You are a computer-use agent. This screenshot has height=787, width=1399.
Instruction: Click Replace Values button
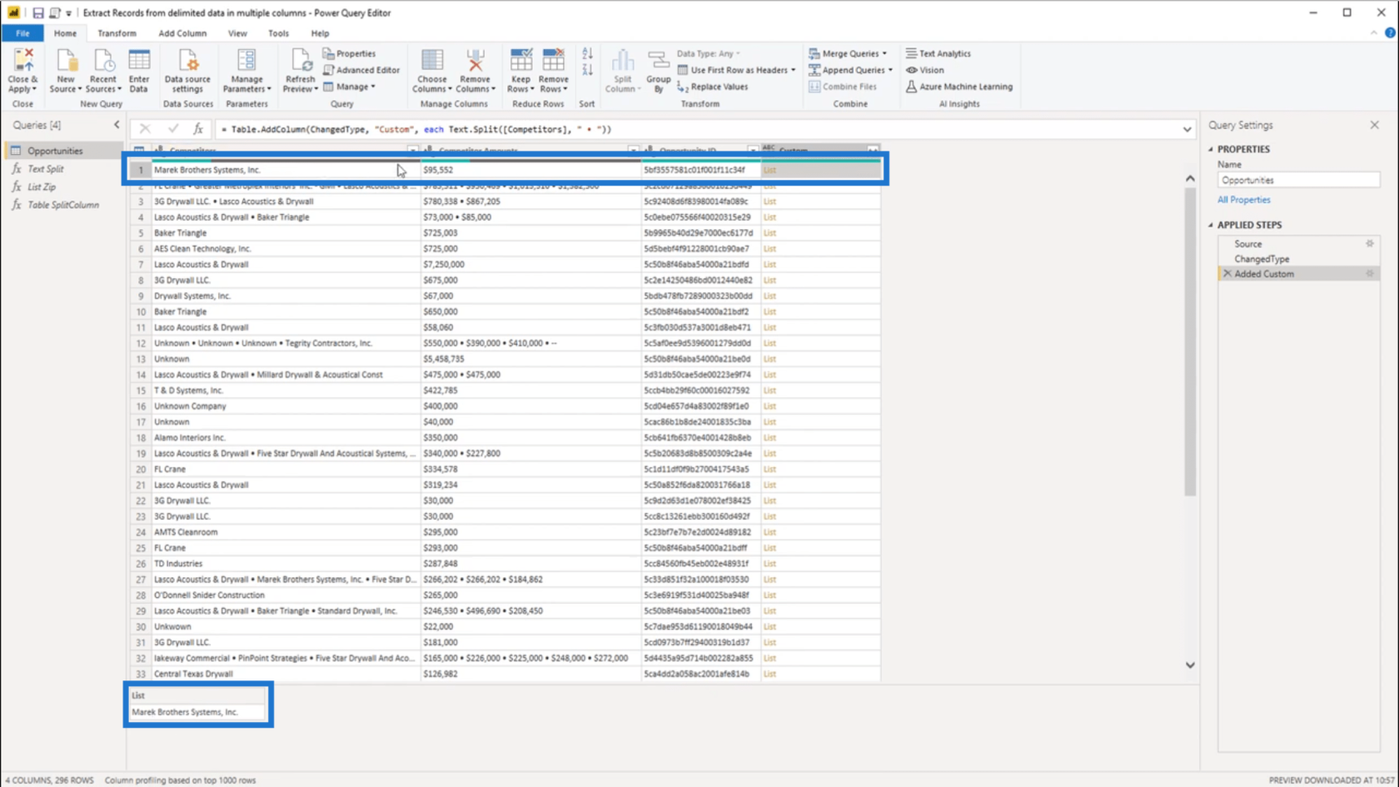pos(713,87)
